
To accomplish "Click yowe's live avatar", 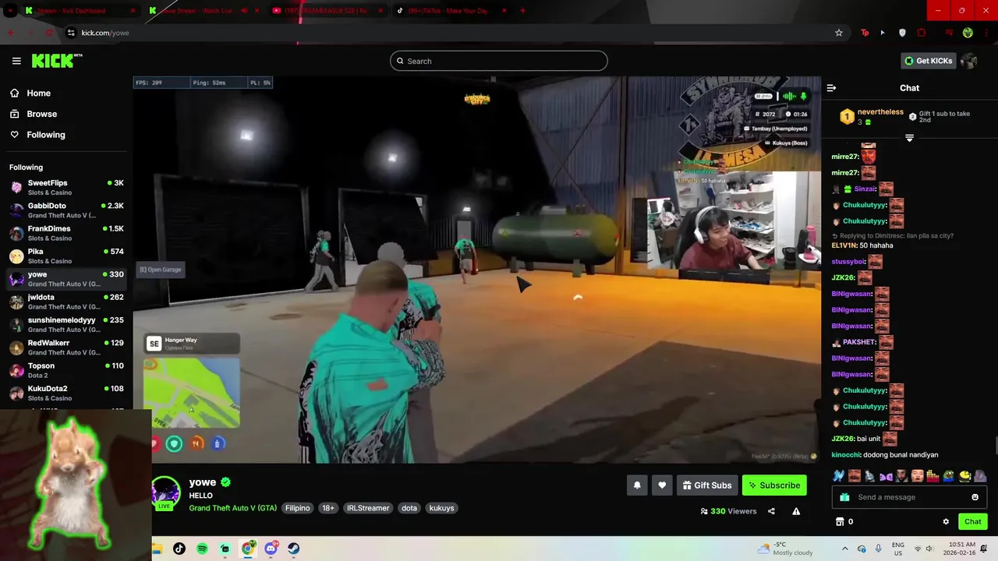I will pos(165,492).
